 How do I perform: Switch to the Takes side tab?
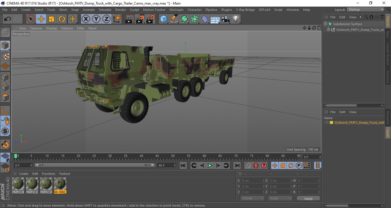pyautogui.click(x=388, y=35)
